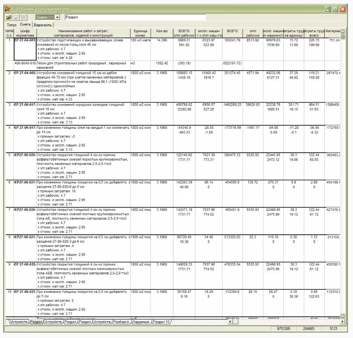Click the status bar value 204865
This screenshot has width=353, height=338.
point(309,329)
